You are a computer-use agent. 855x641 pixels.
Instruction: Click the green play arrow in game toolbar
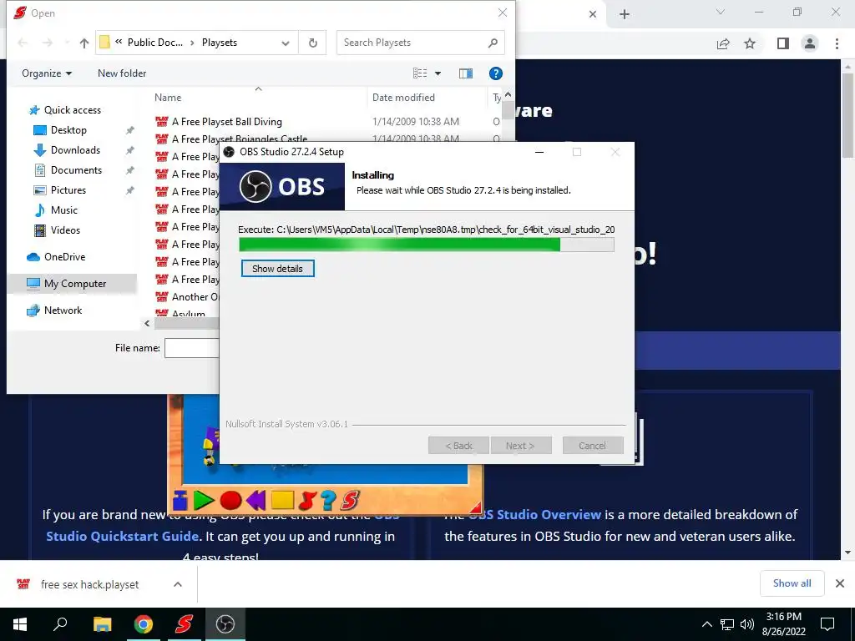[204, 499]
